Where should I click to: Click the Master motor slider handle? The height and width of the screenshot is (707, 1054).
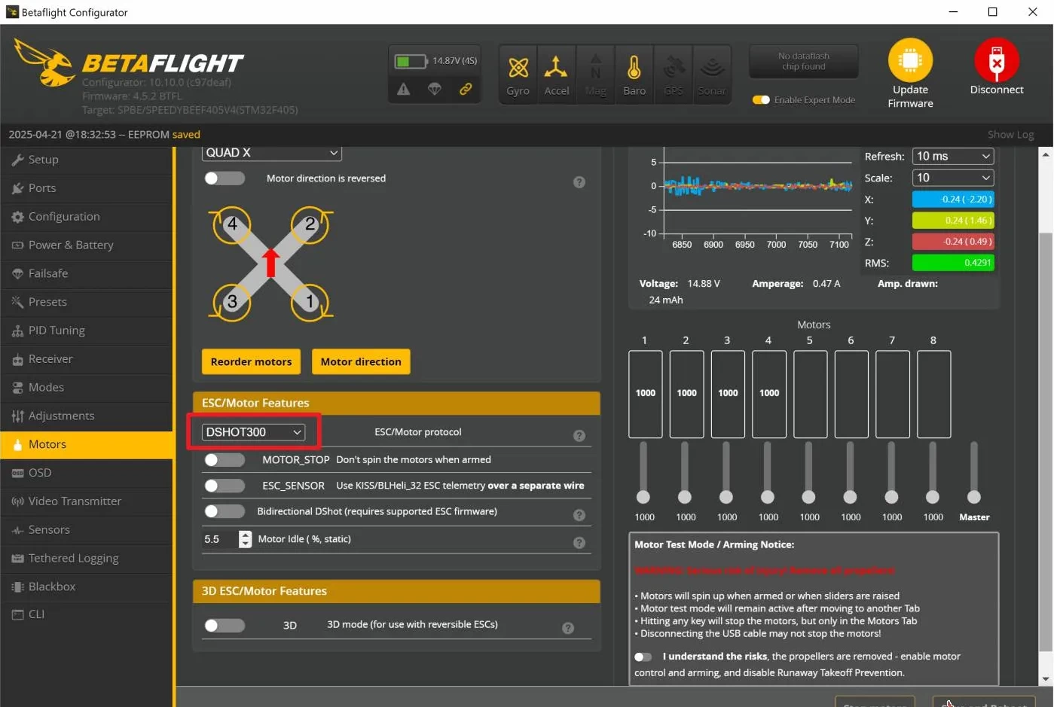pos(974,497)
